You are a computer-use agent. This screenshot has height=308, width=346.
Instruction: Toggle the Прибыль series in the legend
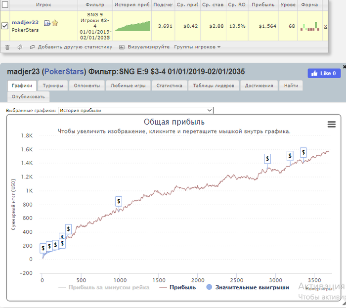(177, 287)
